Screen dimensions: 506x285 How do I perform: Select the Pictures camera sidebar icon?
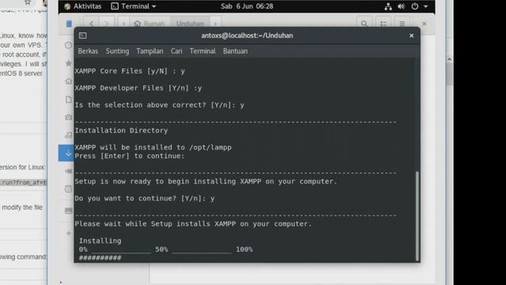pos(69,117)
